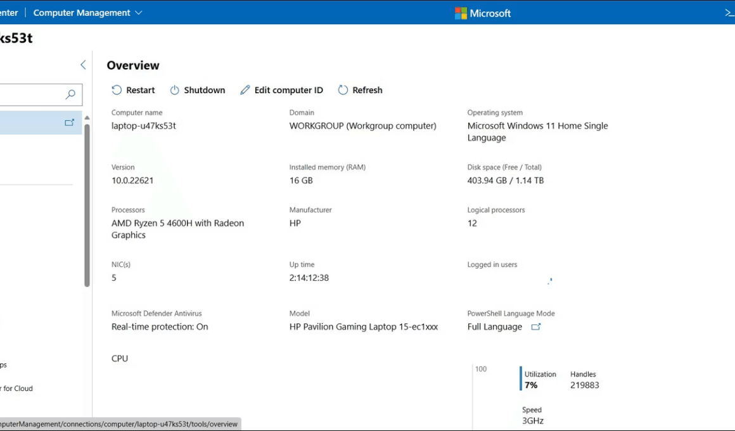Image resolution: width=735 pixels, height=431 pixels.
Task: Click the Shutdown power icon
Action: pyautogui.click(x=174, y=90)
